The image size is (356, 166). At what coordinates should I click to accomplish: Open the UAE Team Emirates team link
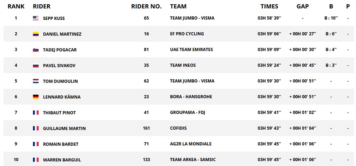[192, 50]
